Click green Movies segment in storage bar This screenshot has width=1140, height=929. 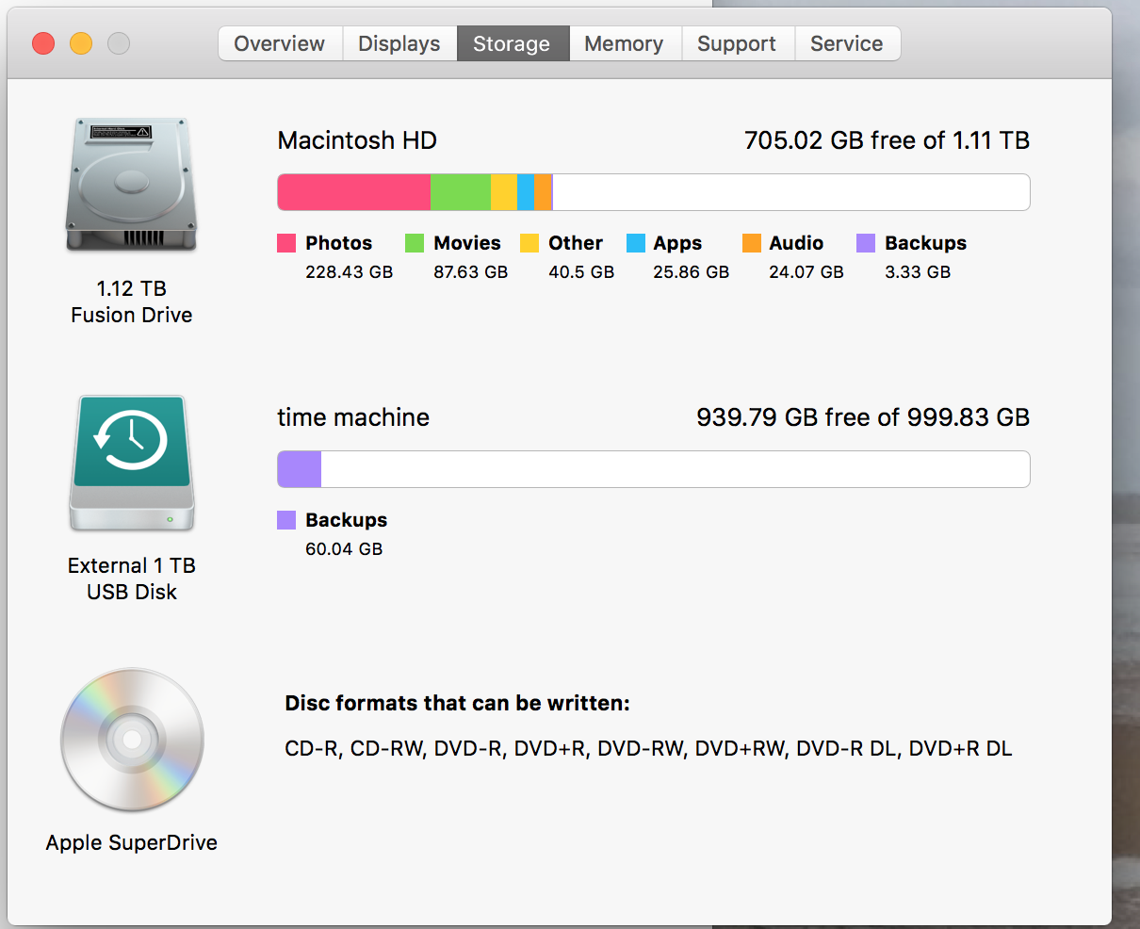point(461,192)
